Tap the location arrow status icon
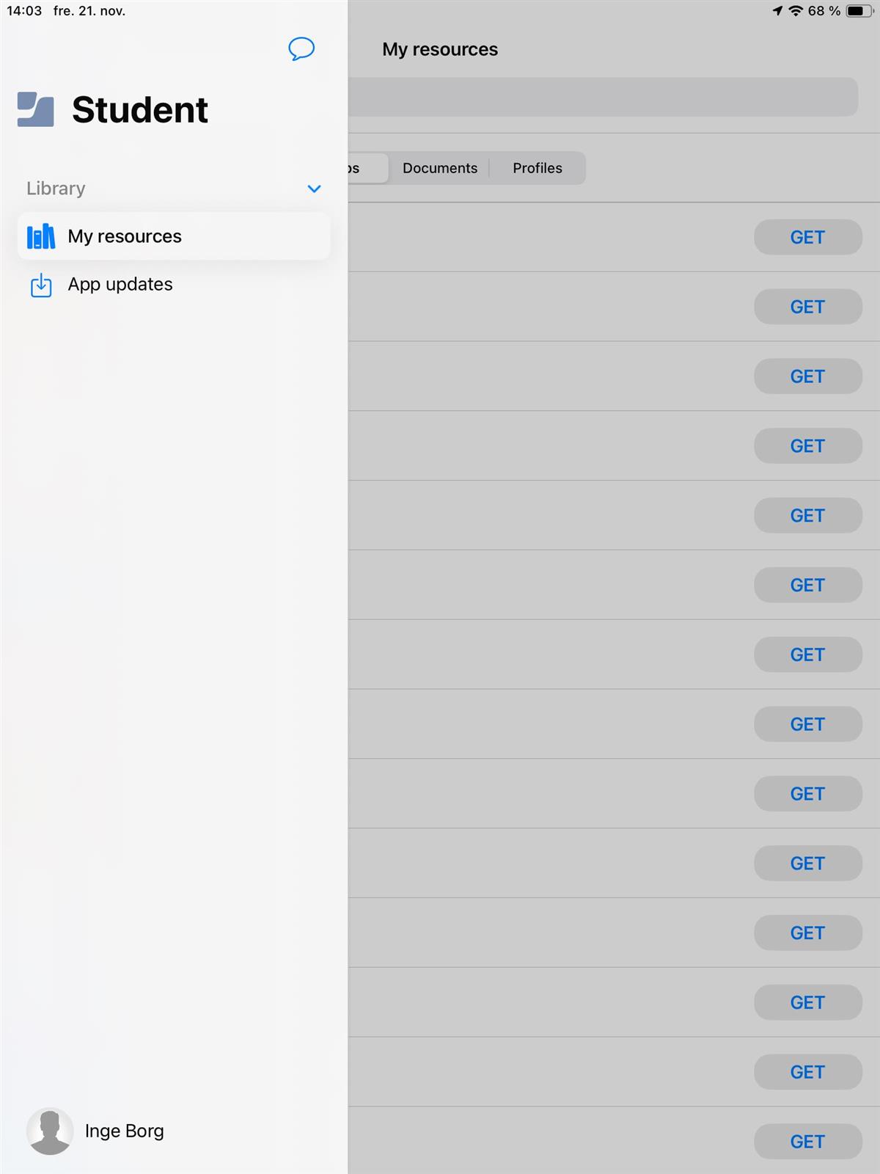Image resolution: width=880 pixels, height=1174 pixels. [x=777, y=11]
